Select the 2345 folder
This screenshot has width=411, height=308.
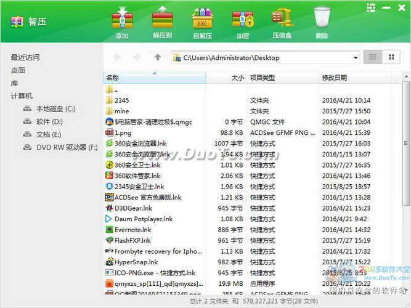pyautogui.click(x=117, y=100)
